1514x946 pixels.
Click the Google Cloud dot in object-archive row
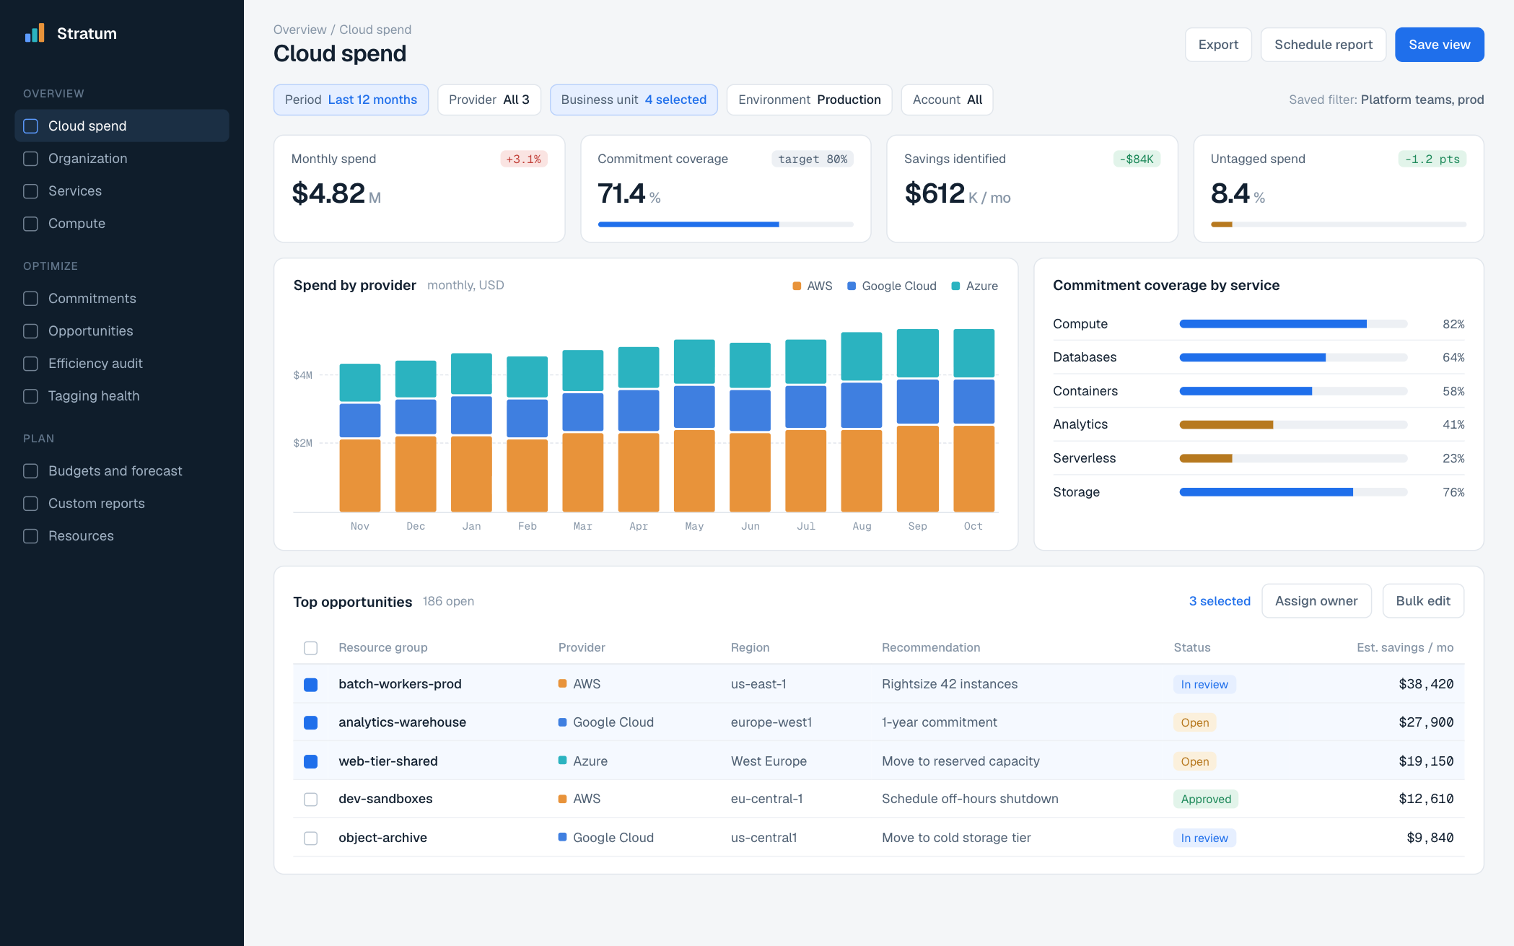(x=562, y=837)
